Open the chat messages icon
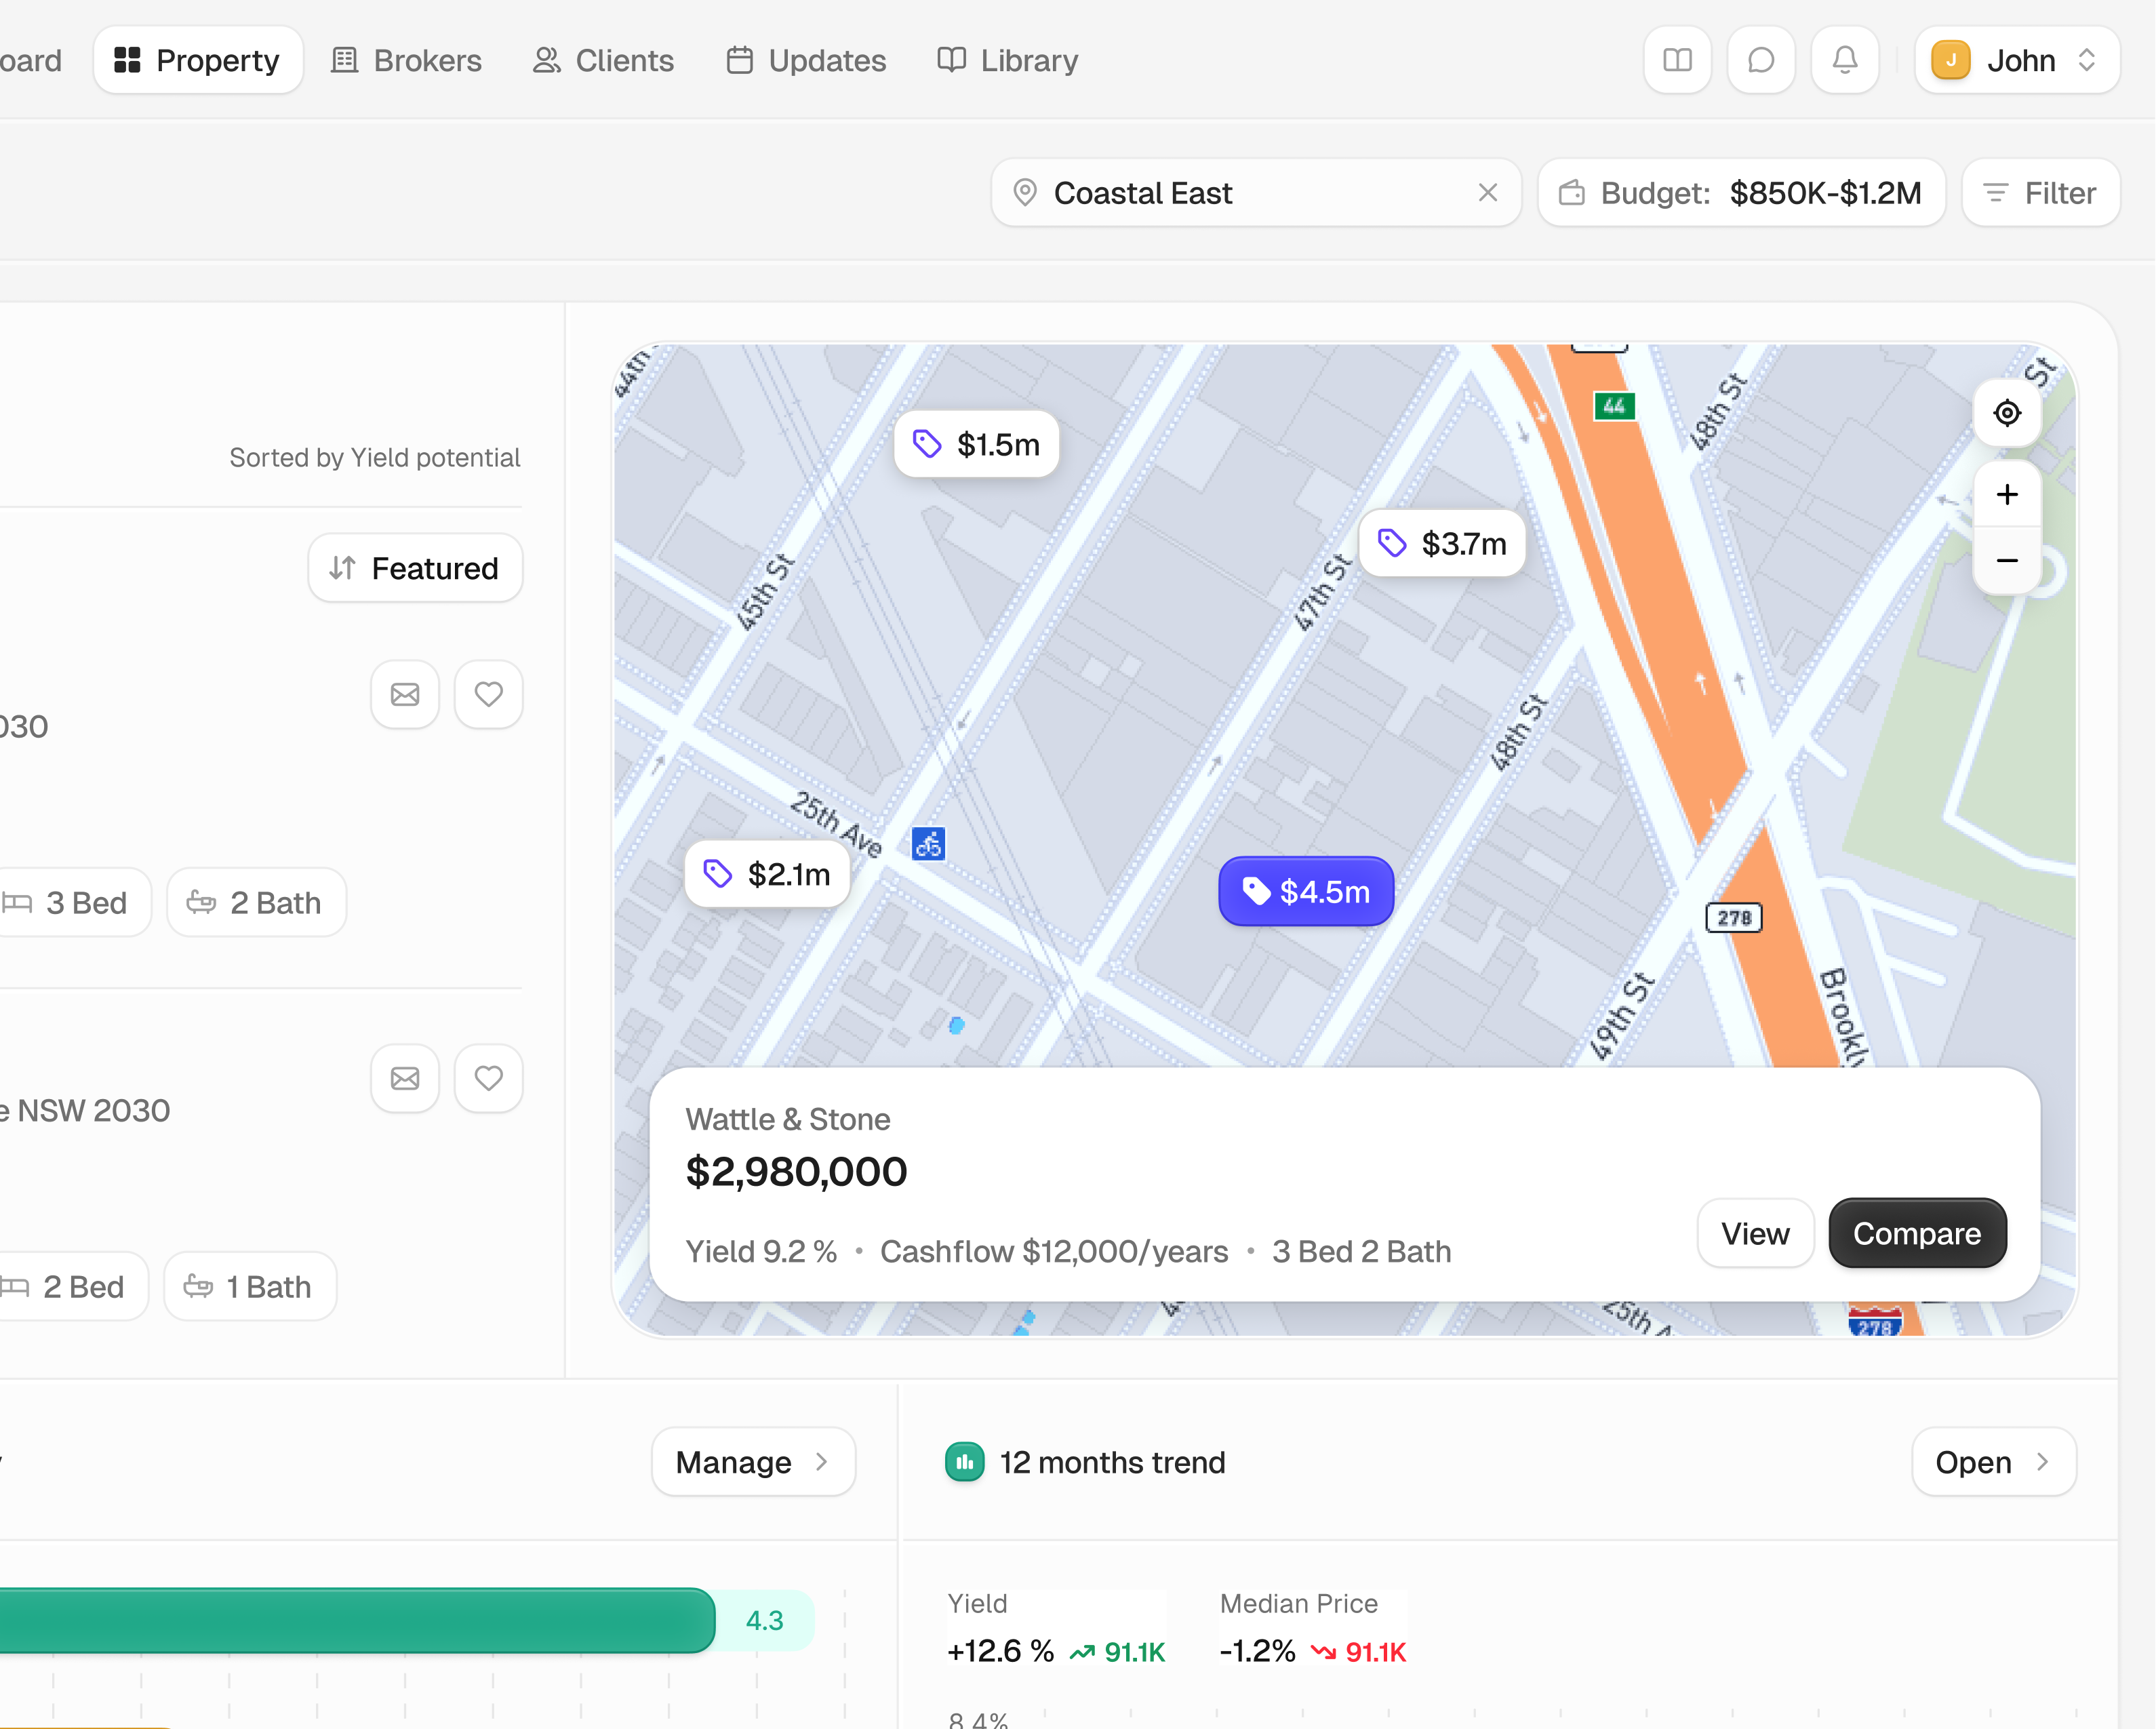The image size is (2156, 1729). [x=1761, y=60]
